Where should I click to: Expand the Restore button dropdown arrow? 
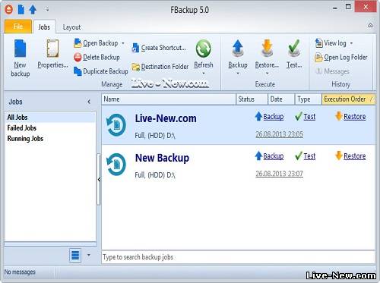click(267, 74)
